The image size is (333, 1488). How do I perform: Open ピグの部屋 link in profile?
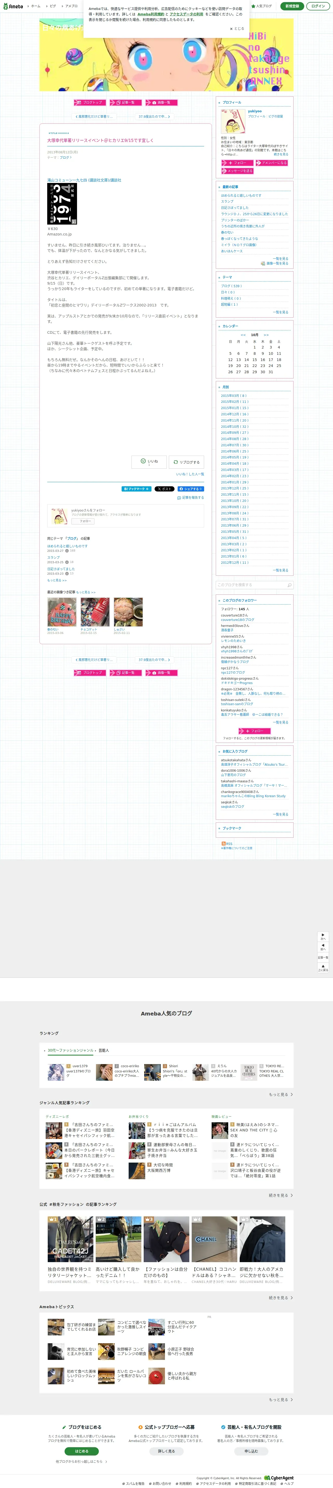(x=276, y=116)
